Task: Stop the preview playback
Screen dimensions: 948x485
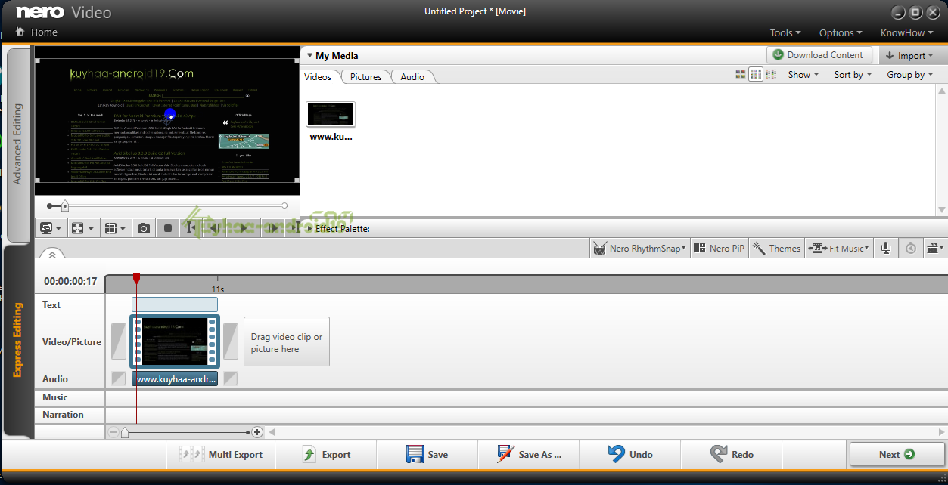Action: click(x=168, y=228)
